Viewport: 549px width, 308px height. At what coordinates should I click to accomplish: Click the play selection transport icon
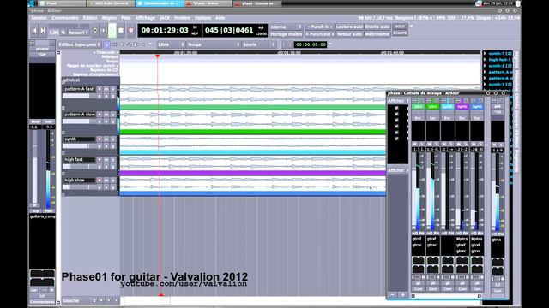coord(103,31)
